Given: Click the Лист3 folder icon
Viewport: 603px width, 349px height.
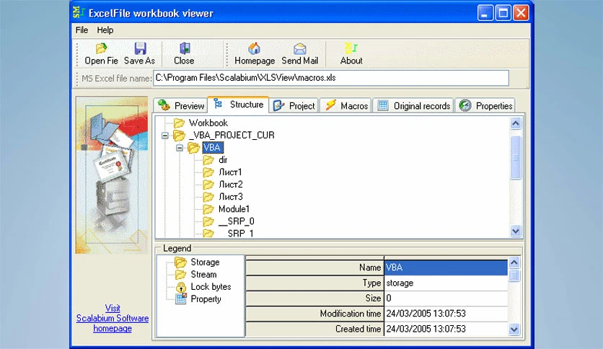Looking at the screenshot, I should [208, 197].
